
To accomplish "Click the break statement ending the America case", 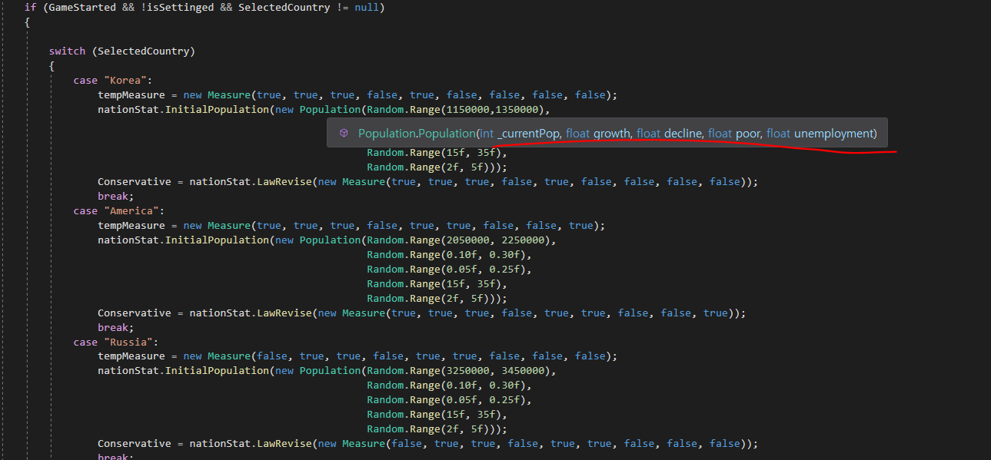I will pos(115,327).
